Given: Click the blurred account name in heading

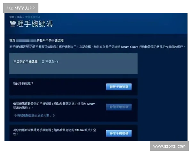Looking at the screenshot, I should (x=26, y=40).
